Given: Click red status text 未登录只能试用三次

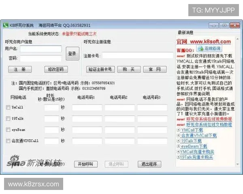Looking at the screenshot, I should click(x=79, y=34).
